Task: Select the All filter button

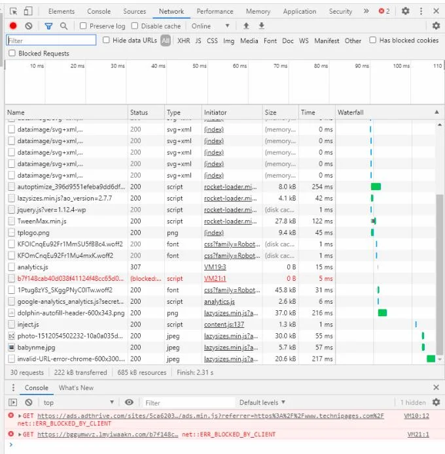Action: pos(166,41)
